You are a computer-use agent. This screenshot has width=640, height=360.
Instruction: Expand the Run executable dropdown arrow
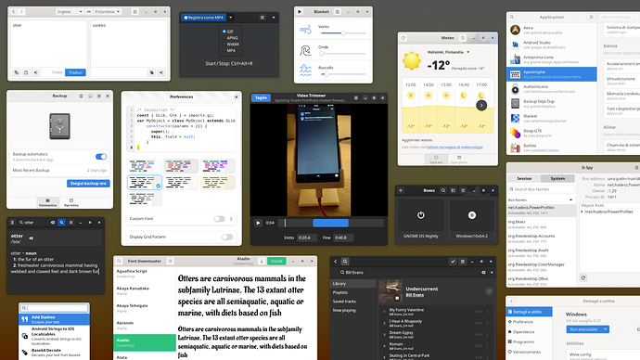coord(606,329)
